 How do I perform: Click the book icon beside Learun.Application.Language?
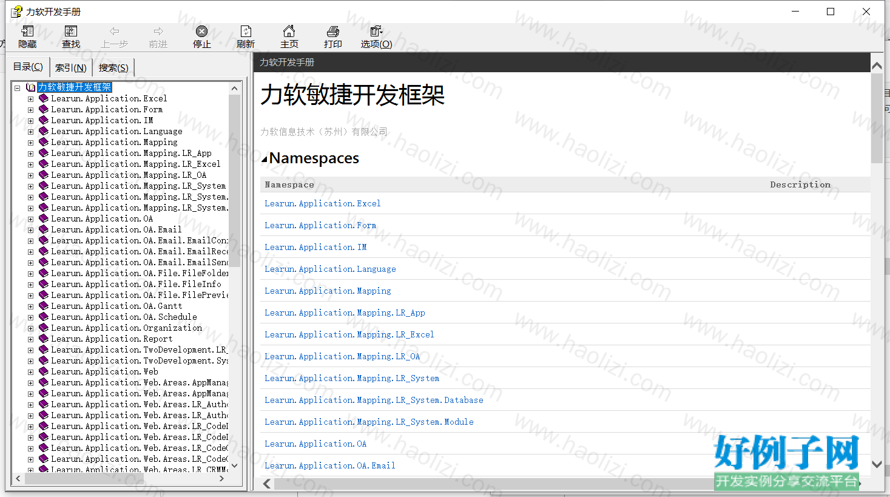43,131
